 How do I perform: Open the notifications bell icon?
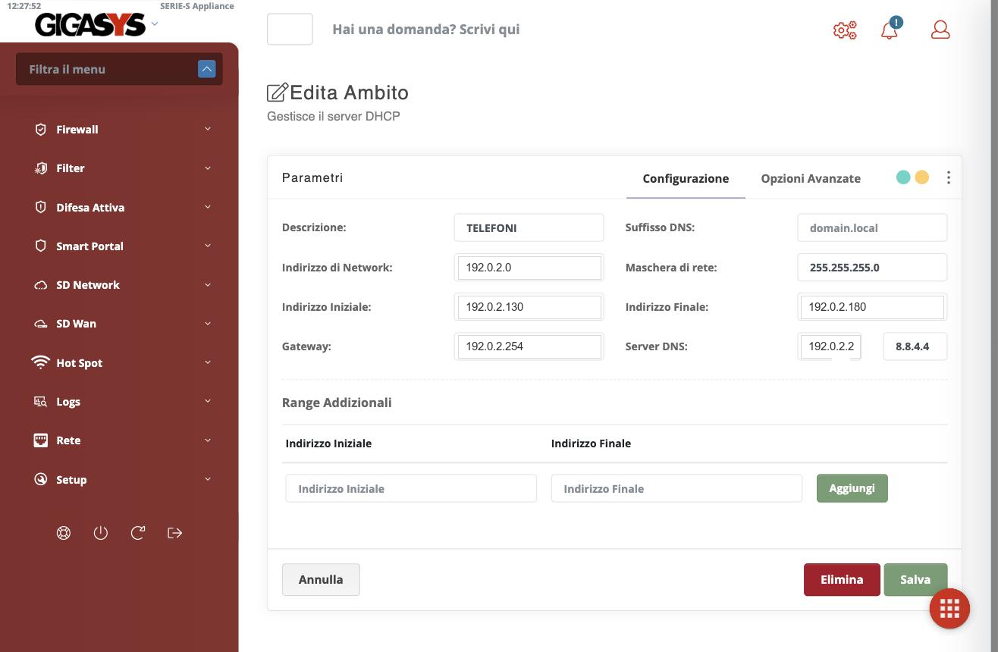click(x=890, y=30)
